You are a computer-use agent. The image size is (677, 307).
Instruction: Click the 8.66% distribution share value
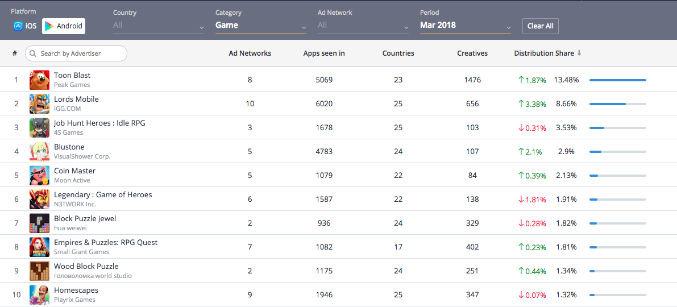567,104
